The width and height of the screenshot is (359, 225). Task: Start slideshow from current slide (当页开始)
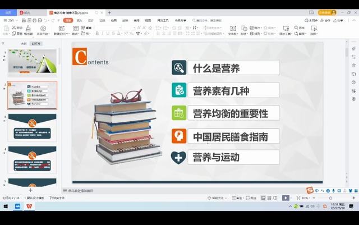click(x=43, y=30)
